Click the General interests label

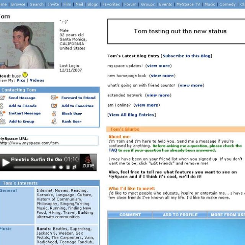pos(8,191)
